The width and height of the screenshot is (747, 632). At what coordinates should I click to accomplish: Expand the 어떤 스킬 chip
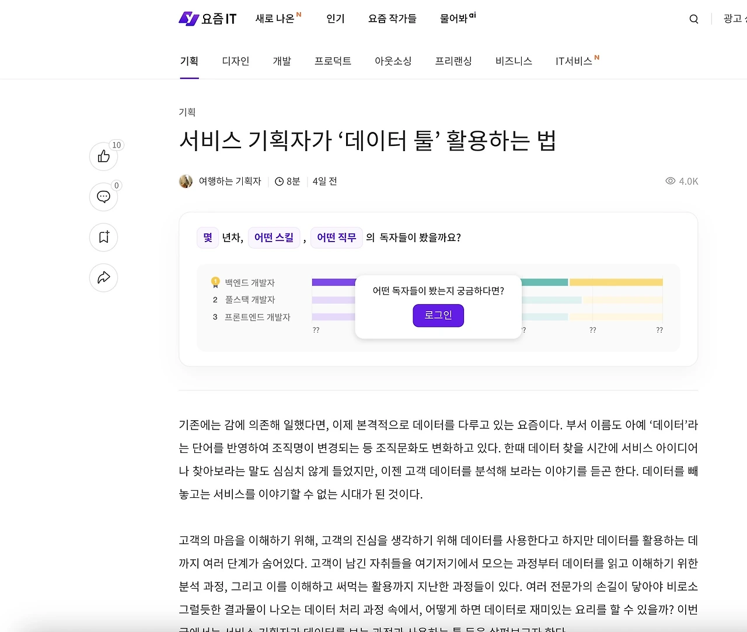[x=274, y=238]
